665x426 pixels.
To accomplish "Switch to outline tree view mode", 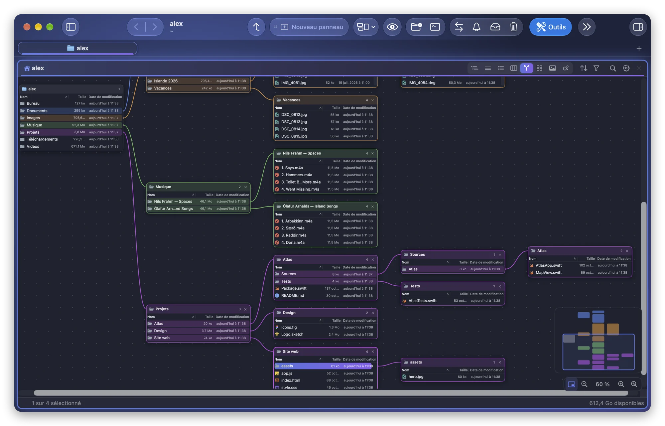I will [x=474, y=68].
